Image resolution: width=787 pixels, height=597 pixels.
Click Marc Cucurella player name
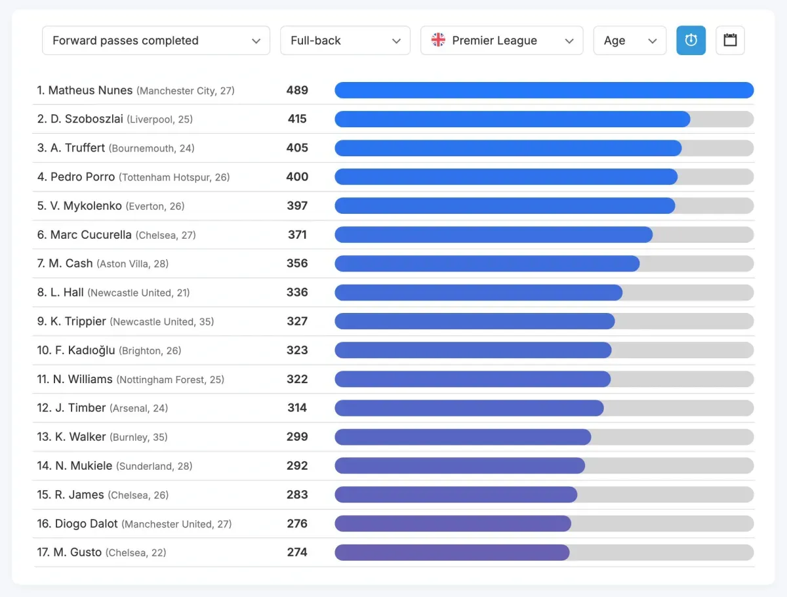[x=91, y=235]
